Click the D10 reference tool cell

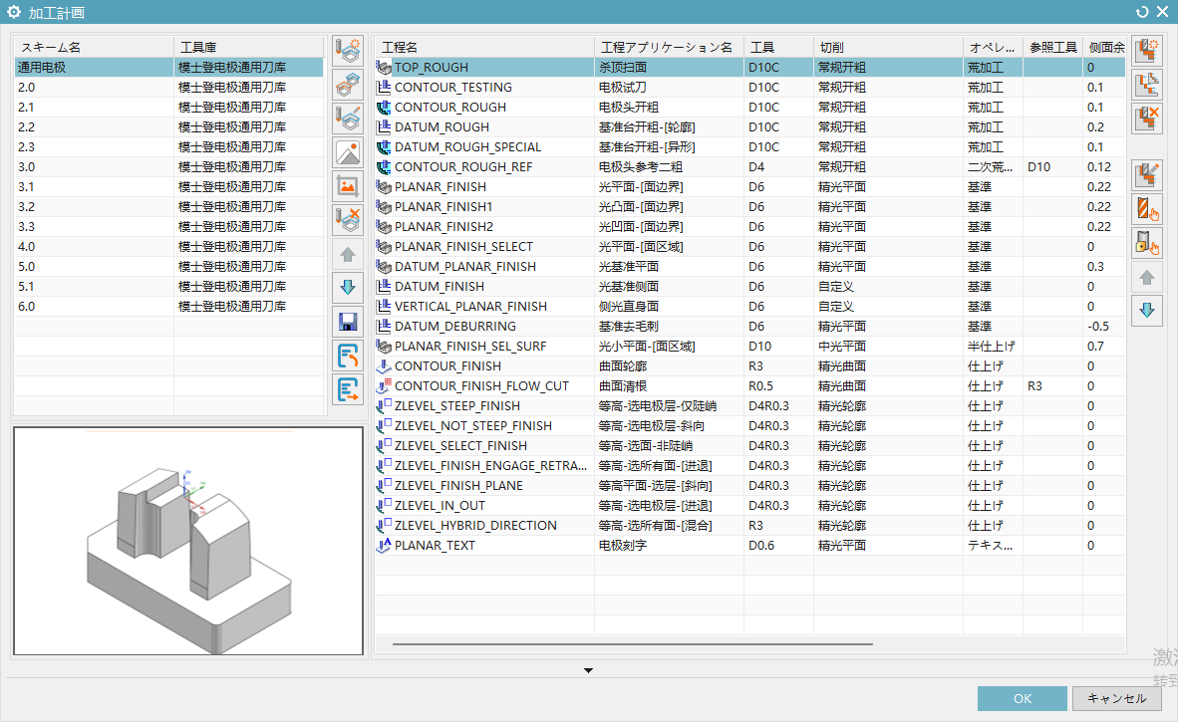[1052, 166]
